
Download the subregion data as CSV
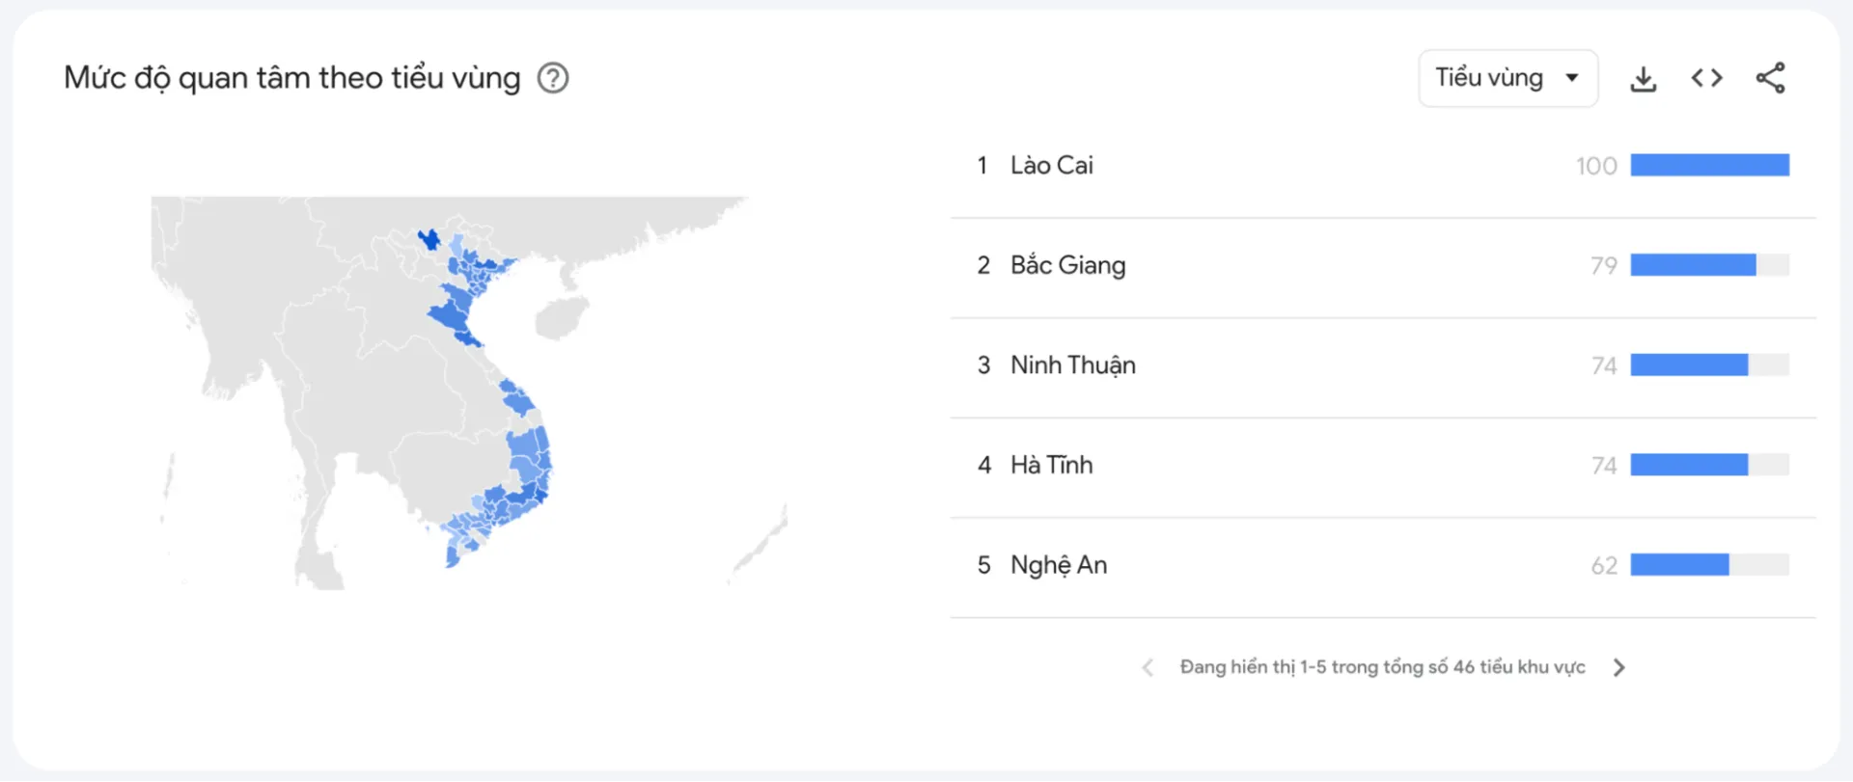pyautogui.click(x=1644, y=78)
